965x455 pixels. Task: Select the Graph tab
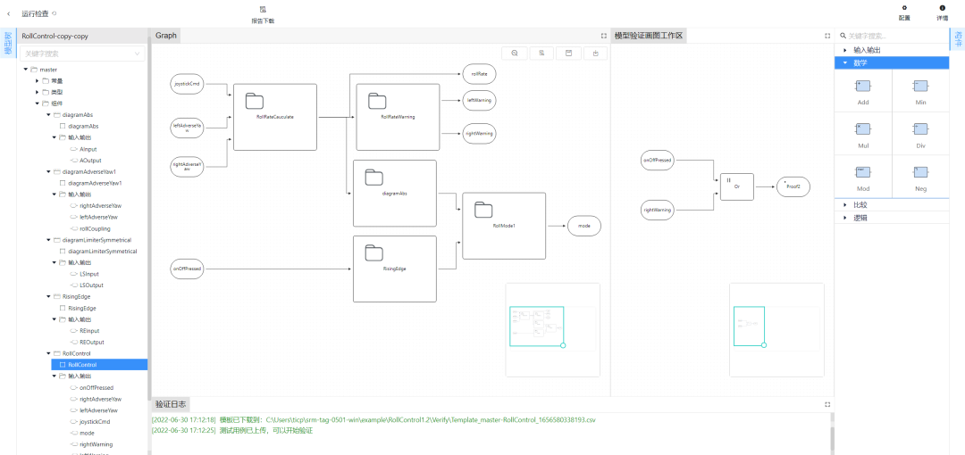click(166, 36)
